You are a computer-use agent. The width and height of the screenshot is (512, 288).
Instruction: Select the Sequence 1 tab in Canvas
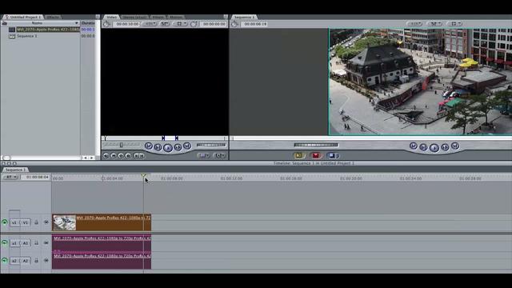pos(245,17)
